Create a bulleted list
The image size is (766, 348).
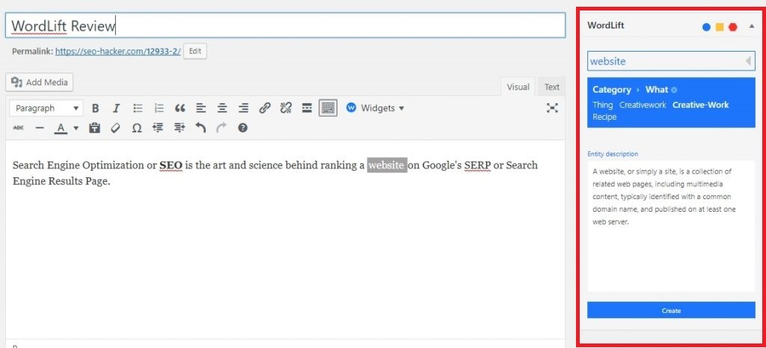(x=138, y=108)
